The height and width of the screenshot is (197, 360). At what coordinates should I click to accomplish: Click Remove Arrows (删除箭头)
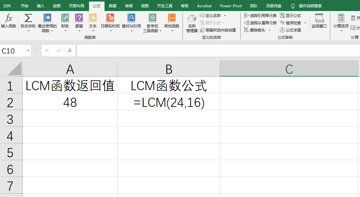[x=255, y=30]
